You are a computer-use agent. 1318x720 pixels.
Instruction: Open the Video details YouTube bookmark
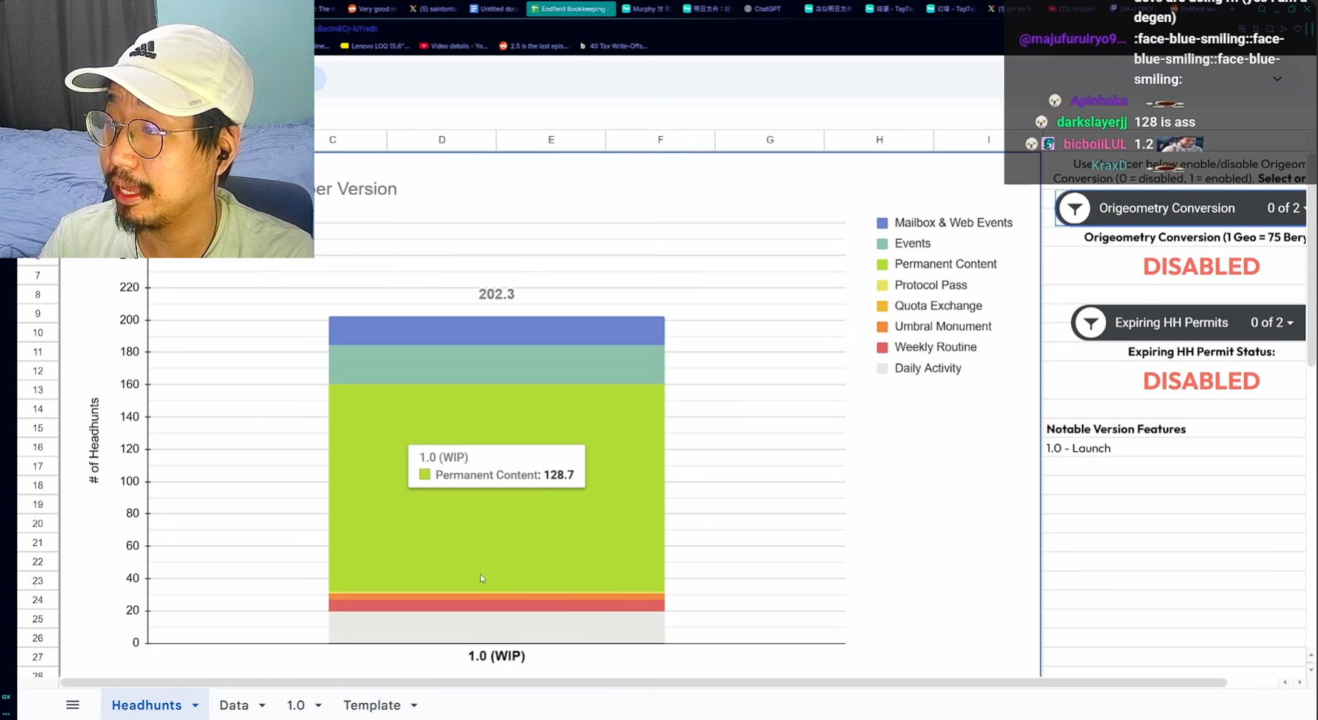click(x=455, y=46)
